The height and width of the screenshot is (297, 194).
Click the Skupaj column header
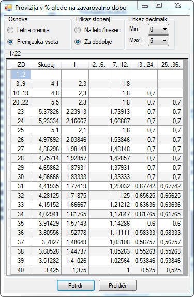pos(46,65)
